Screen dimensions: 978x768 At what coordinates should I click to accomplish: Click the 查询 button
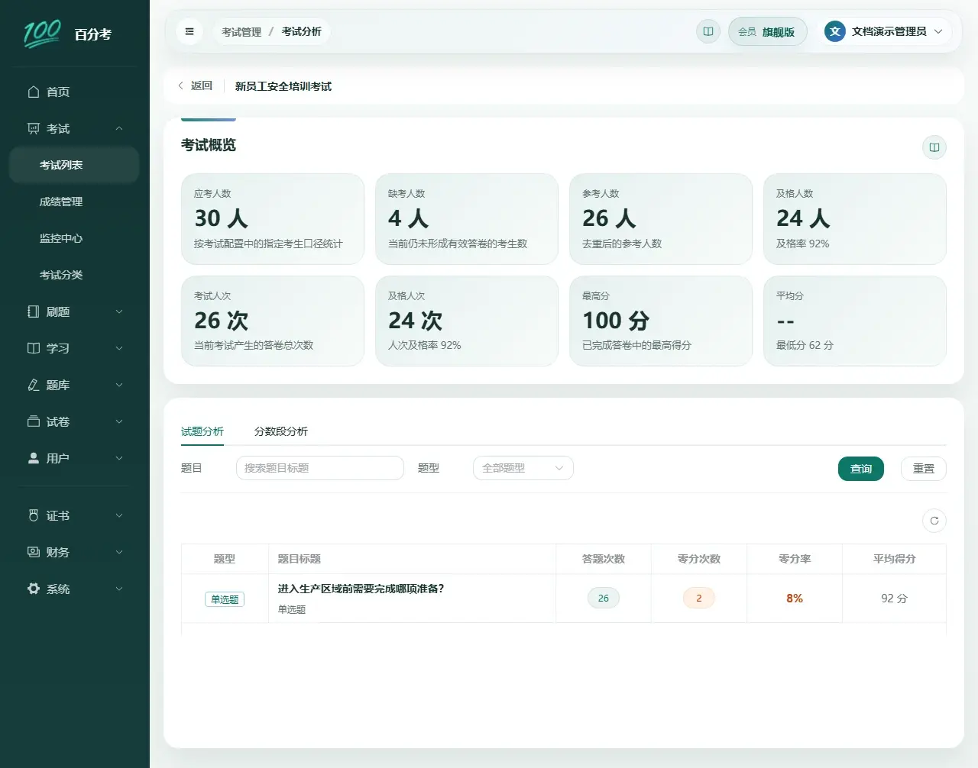click(861, 469)
